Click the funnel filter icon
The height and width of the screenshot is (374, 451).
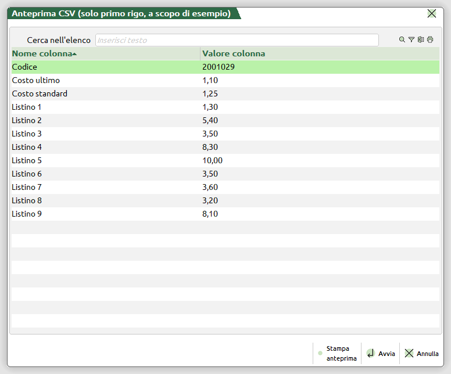411,40
